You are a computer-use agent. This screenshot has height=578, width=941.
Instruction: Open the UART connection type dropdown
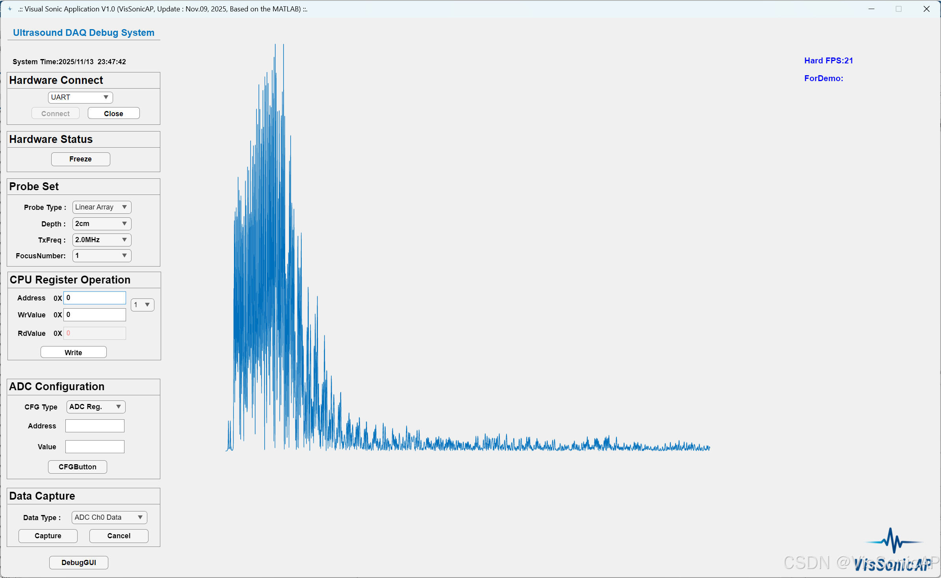(x=80, y=97)
